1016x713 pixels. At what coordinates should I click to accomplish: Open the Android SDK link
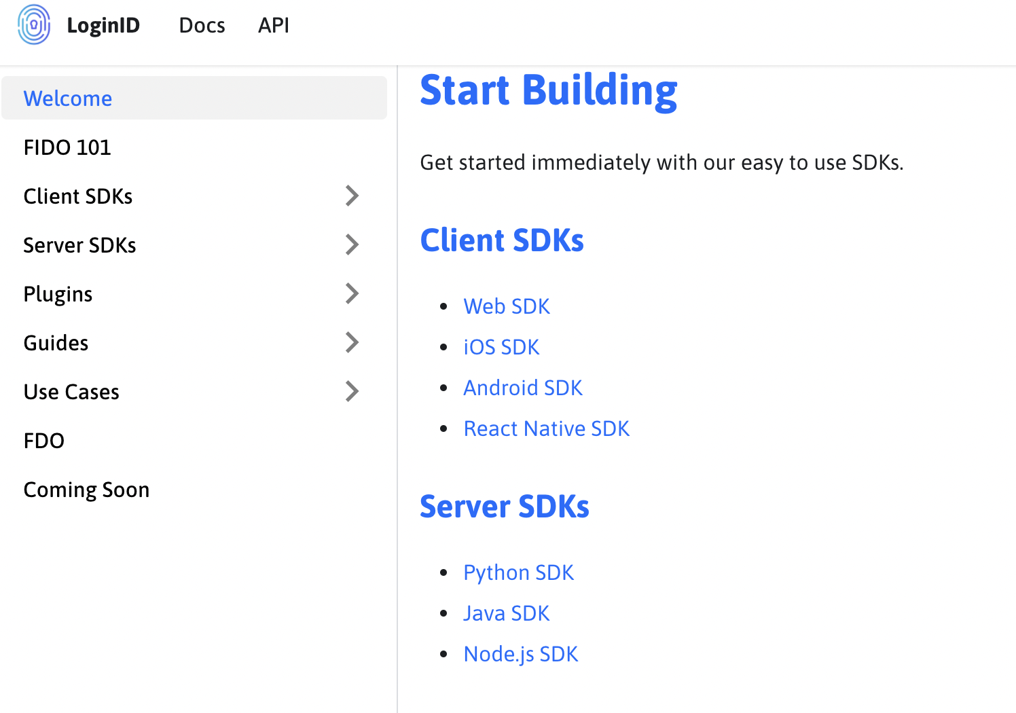523,388
